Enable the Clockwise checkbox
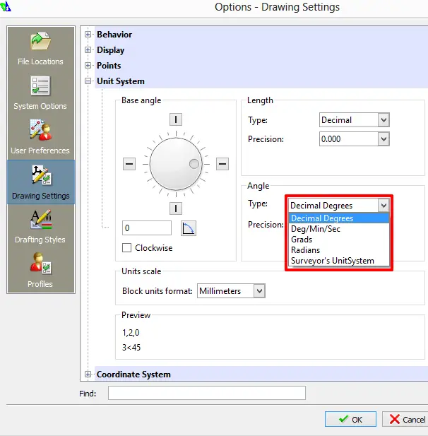The image size is (428, 436). [x=126, y=248]
